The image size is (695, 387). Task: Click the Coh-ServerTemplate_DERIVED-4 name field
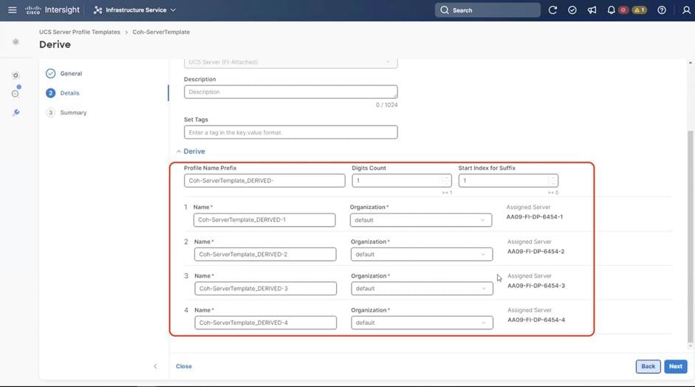tap(265, 323)
